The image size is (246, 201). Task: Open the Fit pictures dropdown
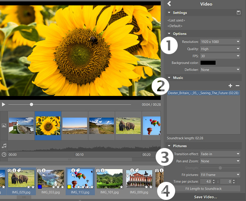(220, 175)
